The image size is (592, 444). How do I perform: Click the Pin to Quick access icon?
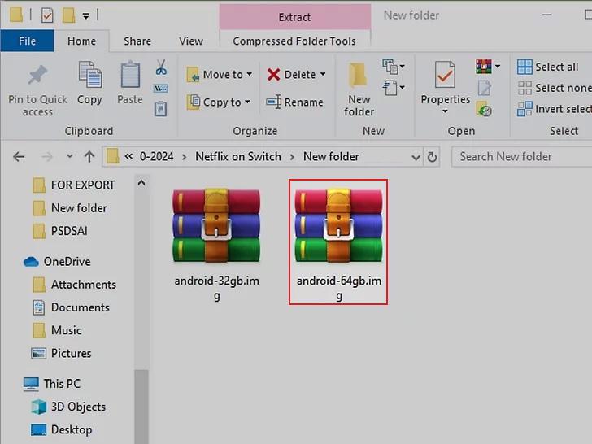pyautogui.click(x=37, y=75)
